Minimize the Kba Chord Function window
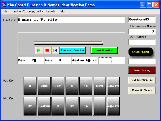The image size is (161, 121). click(143, 5)
